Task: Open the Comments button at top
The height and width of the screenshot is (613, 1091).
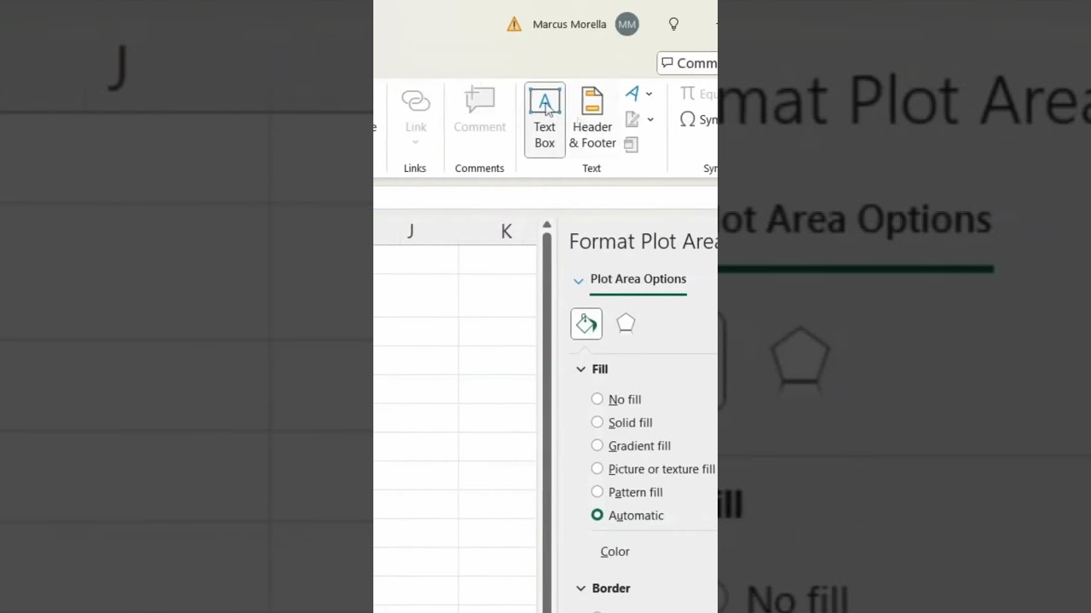Action: 688,63
